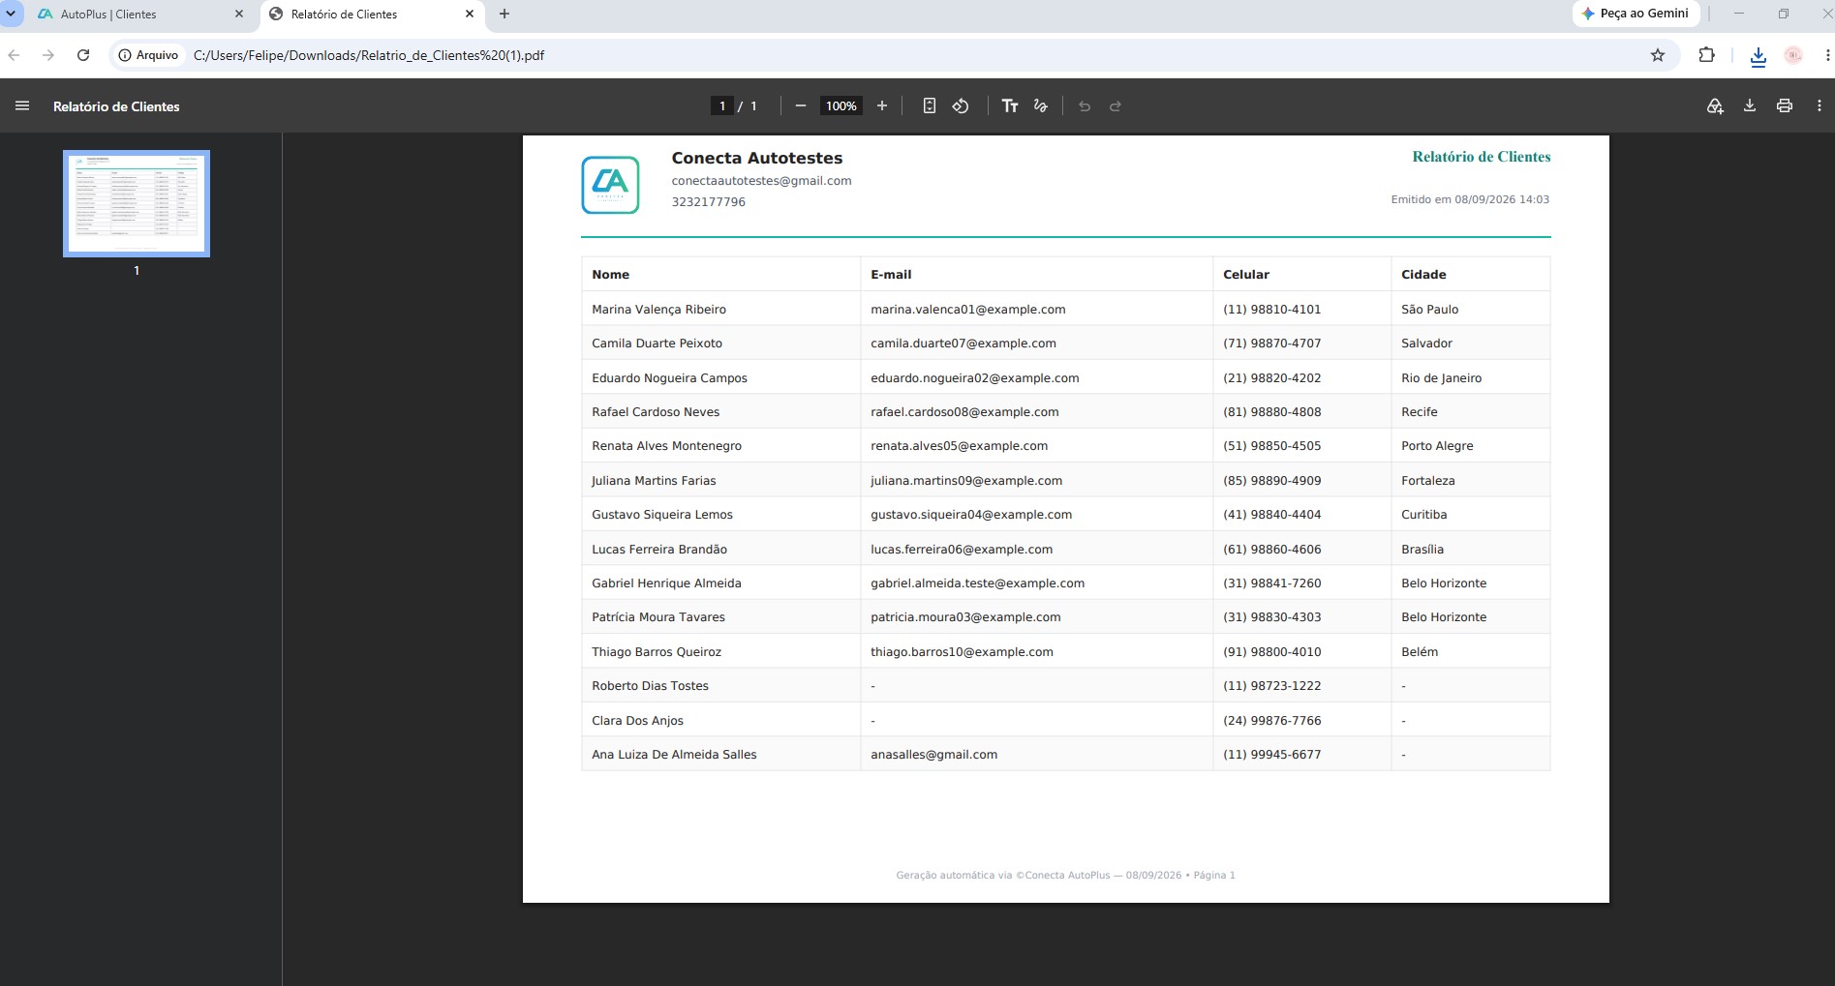
Task: Open the PDF viewer more actions menu
Action: [1820, 106]
